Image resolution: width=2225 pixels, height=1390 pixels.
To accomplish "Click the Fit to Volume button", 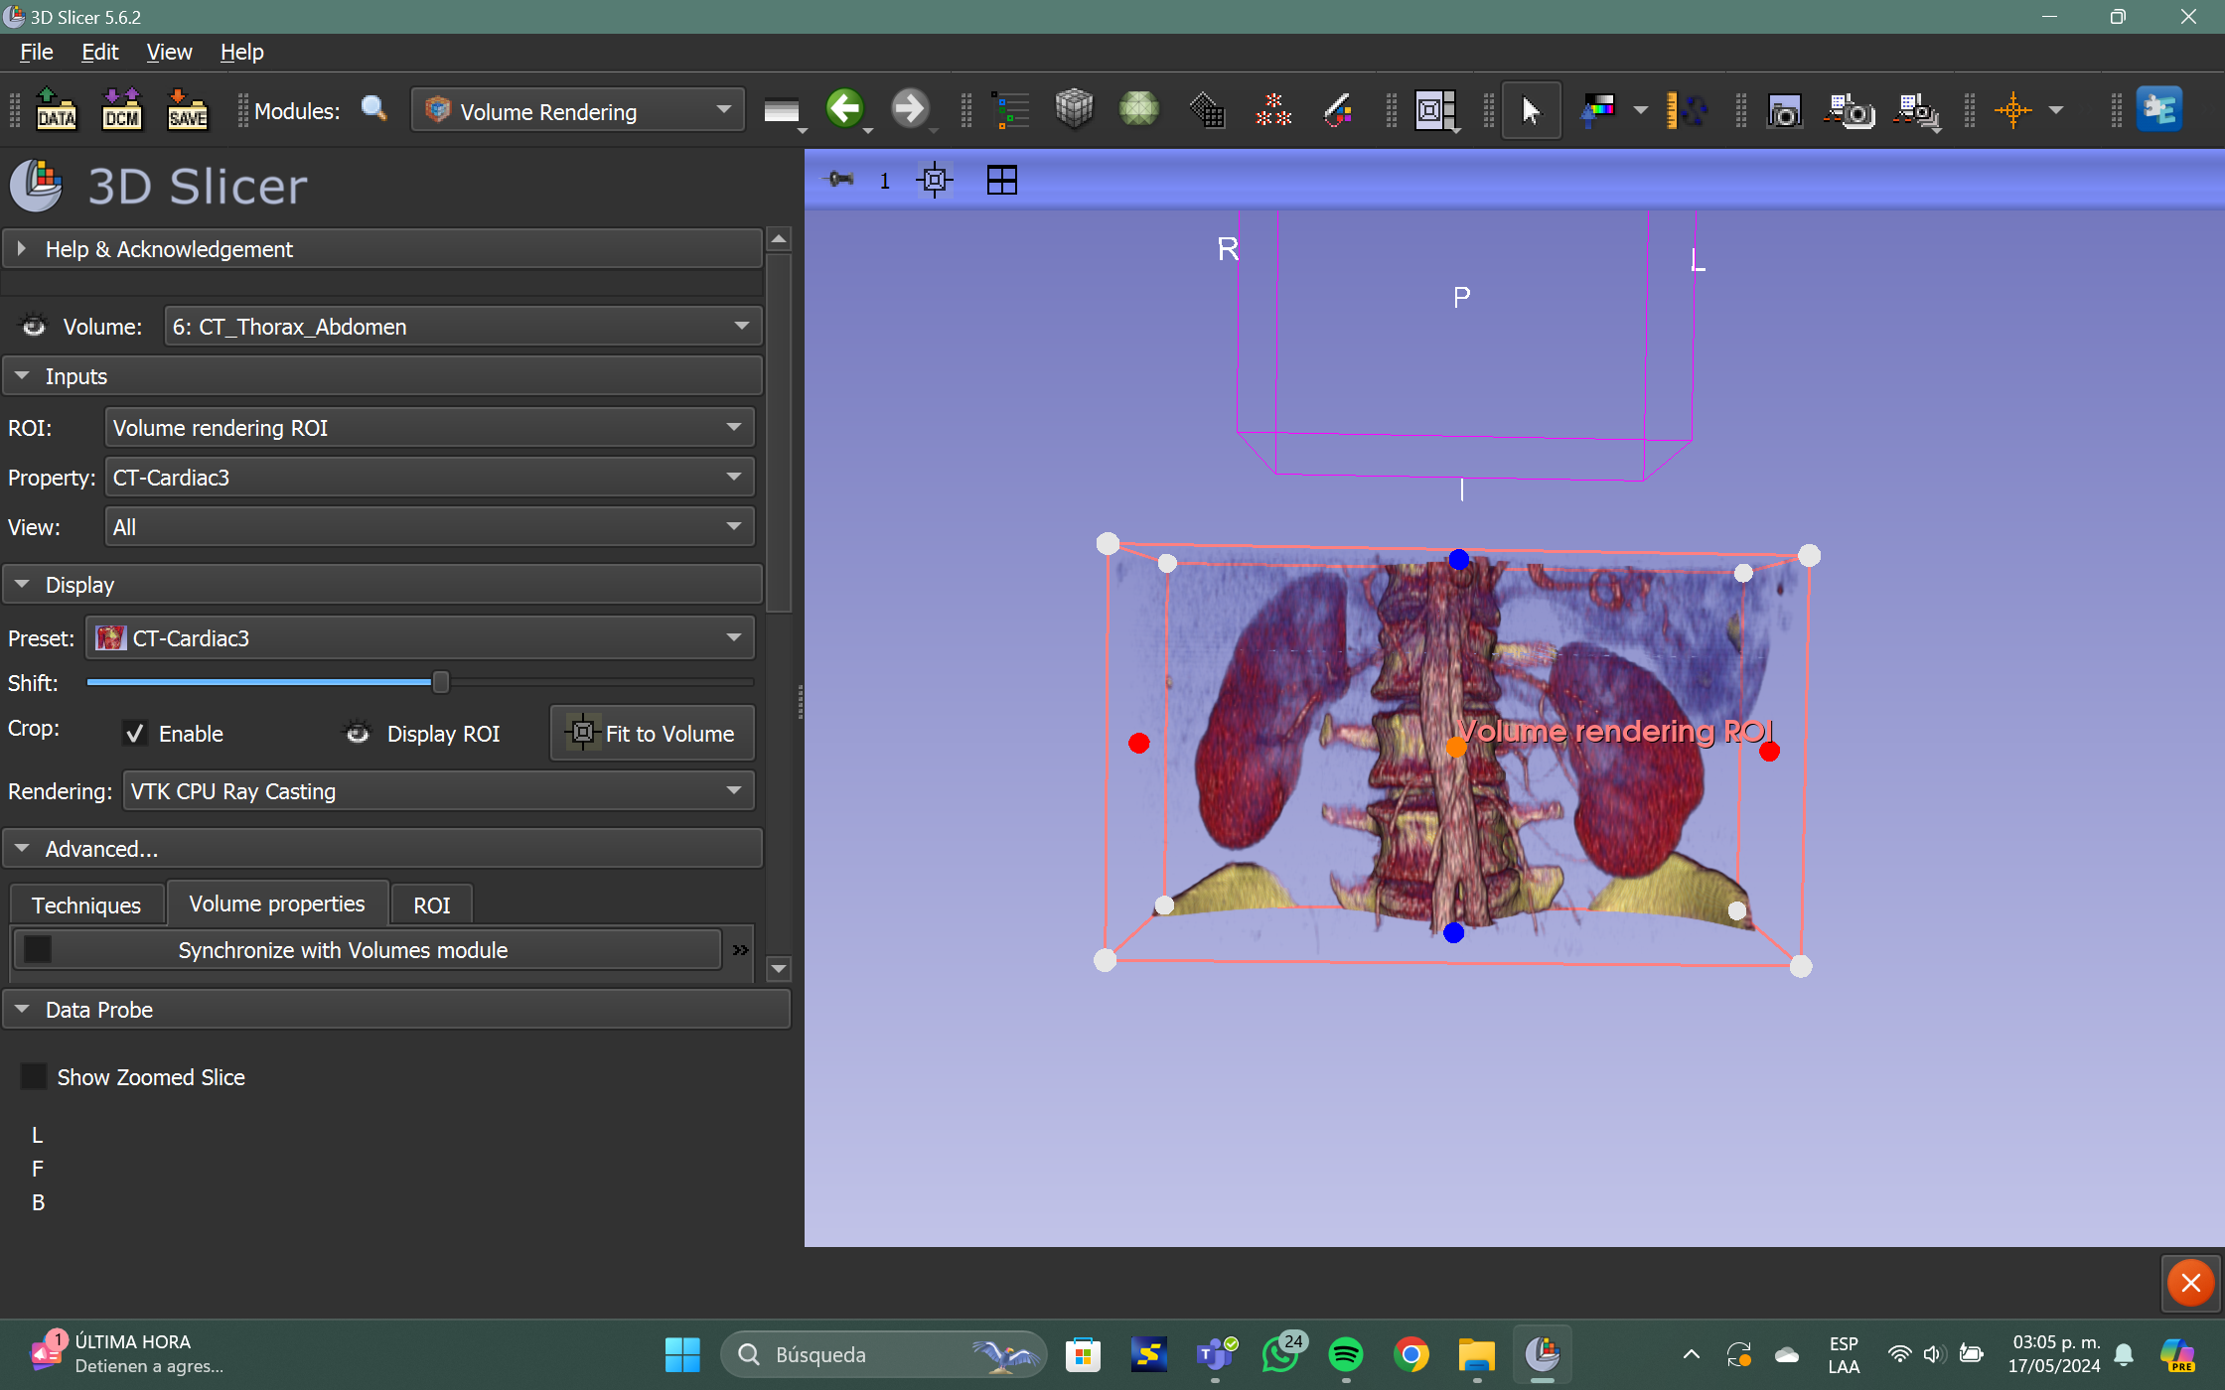I will pos(652,734).
